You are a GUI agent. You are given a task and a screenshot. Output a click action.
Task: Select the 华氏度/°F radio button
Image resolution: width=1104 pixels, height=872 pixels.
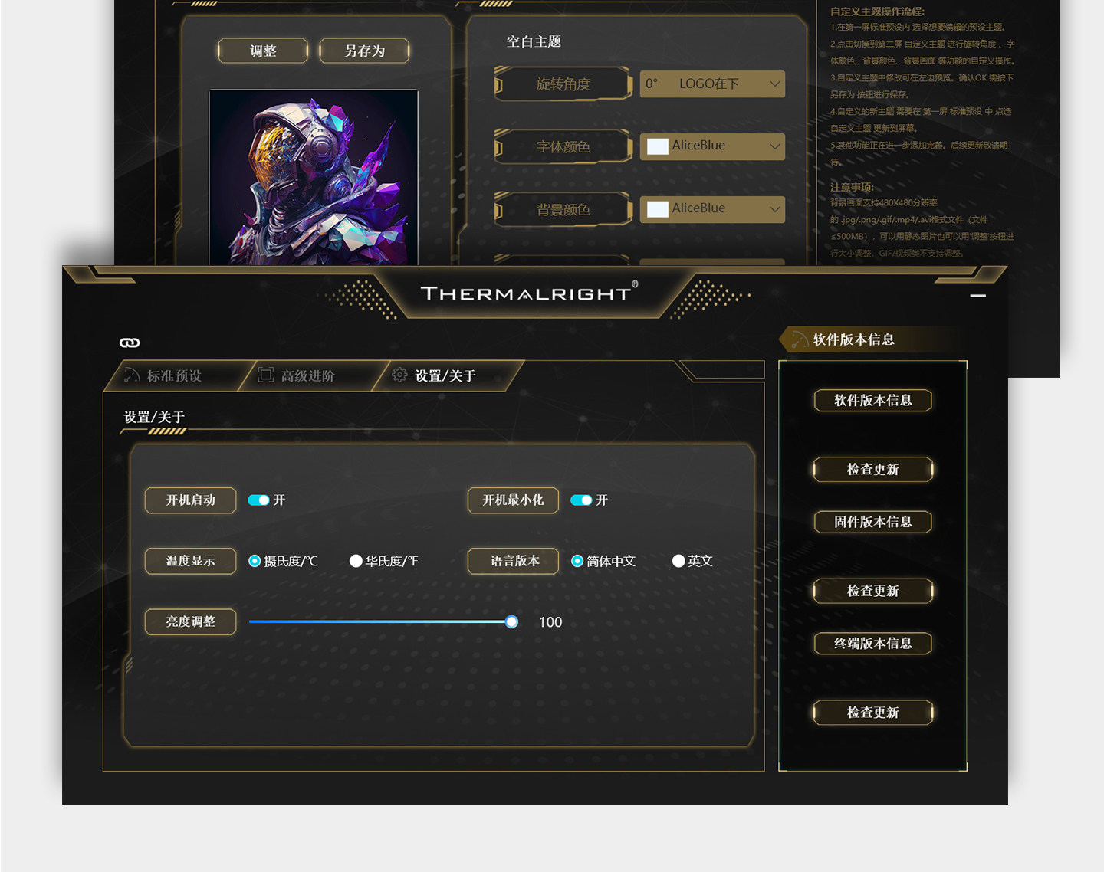coord(356,561)
